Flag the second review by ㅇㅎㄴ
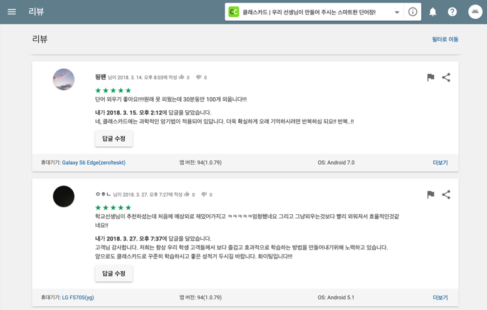This screenshot has width=487, height=310. 431,195
